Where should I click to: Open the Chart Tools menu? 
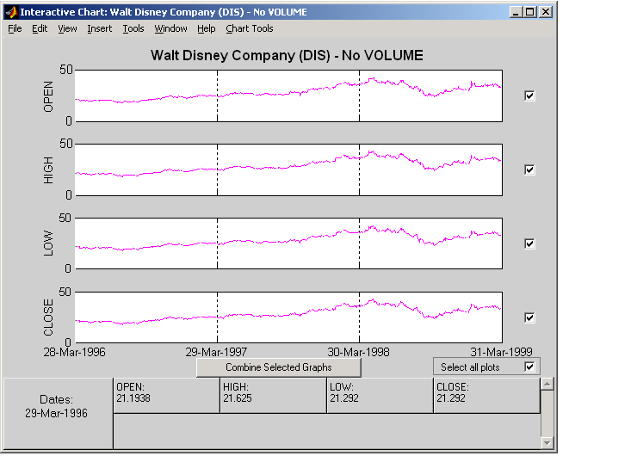(x=249, y=28)
